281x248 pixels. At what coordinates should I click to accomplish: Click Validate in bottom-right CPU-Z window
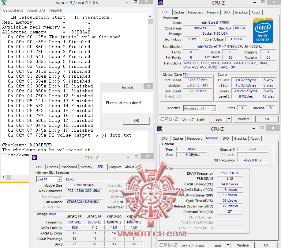pos(243,245)
